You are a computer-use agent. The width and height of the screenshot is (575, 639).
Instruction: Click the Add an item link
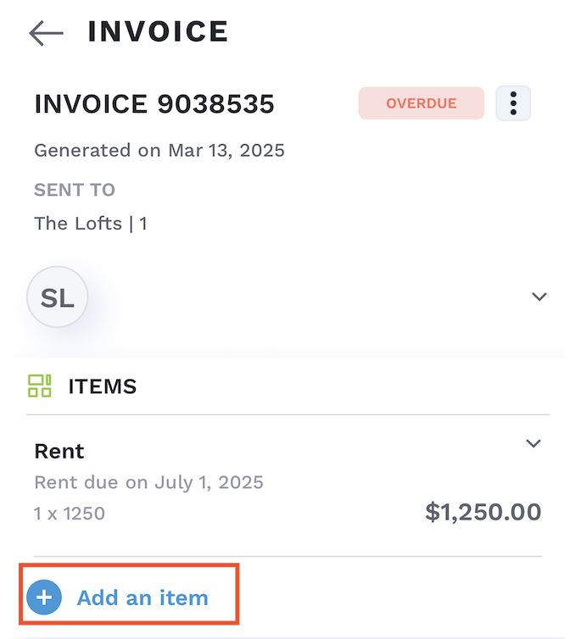[142, 597]
